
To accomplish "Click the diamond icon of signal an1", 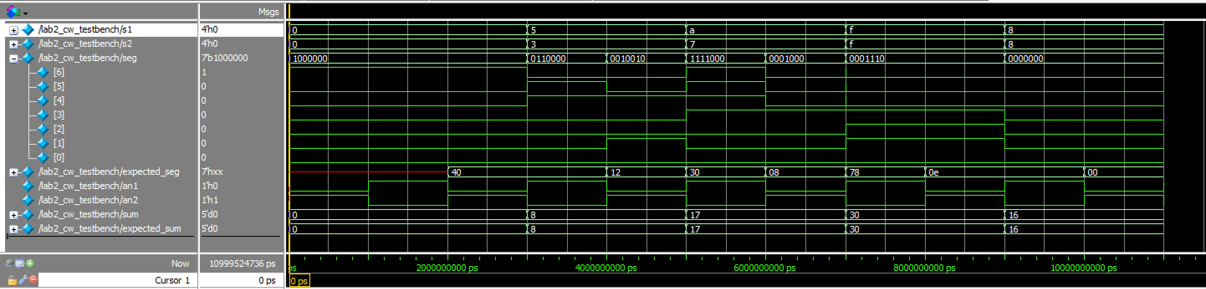I will (x=28, y=186).
